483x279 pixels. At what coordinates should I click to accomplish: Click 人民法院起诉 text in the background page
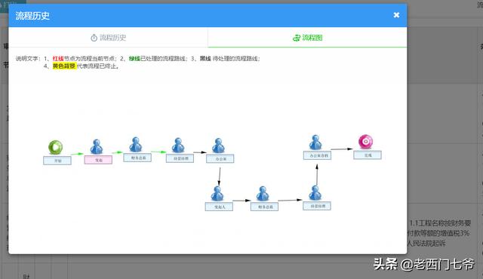pyautogui.click(x=426, y=244)
